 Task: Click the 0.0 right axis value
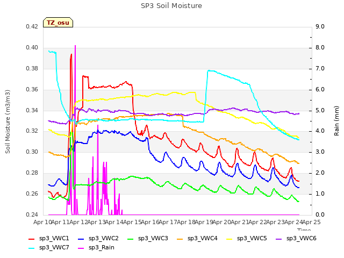pos(320,214)
